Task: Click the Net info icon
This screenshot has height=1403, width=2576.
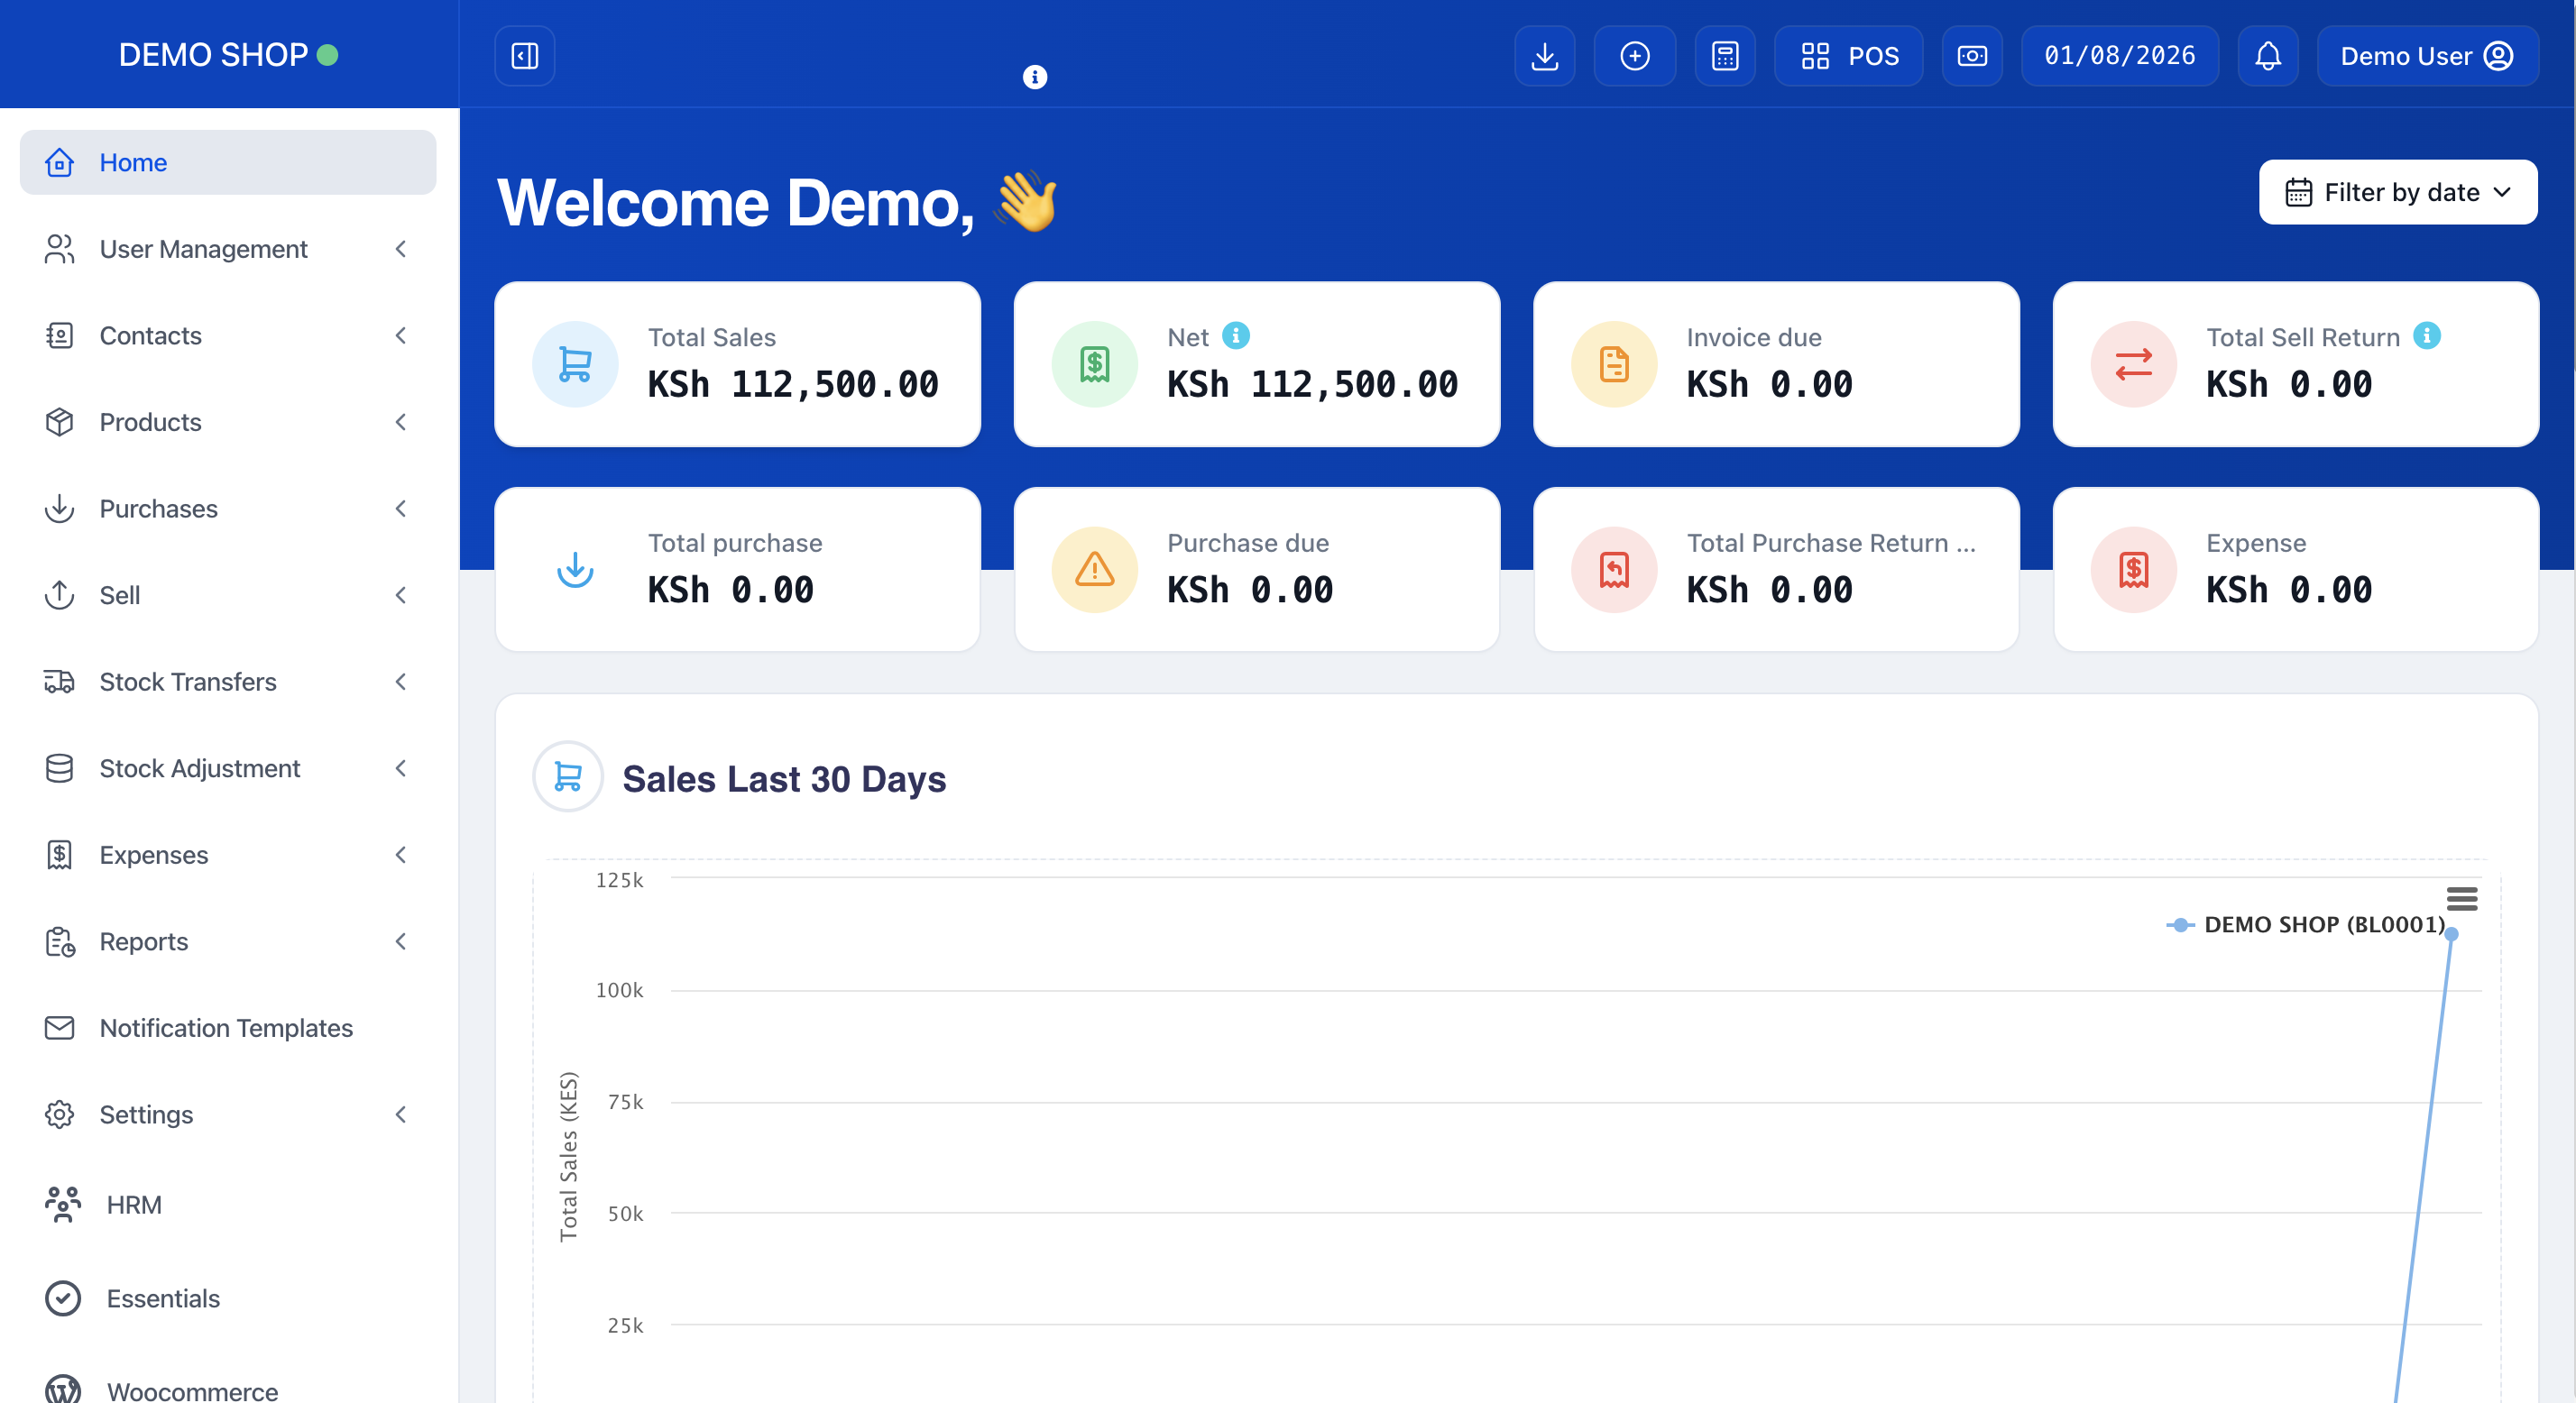Action: 1236,336
